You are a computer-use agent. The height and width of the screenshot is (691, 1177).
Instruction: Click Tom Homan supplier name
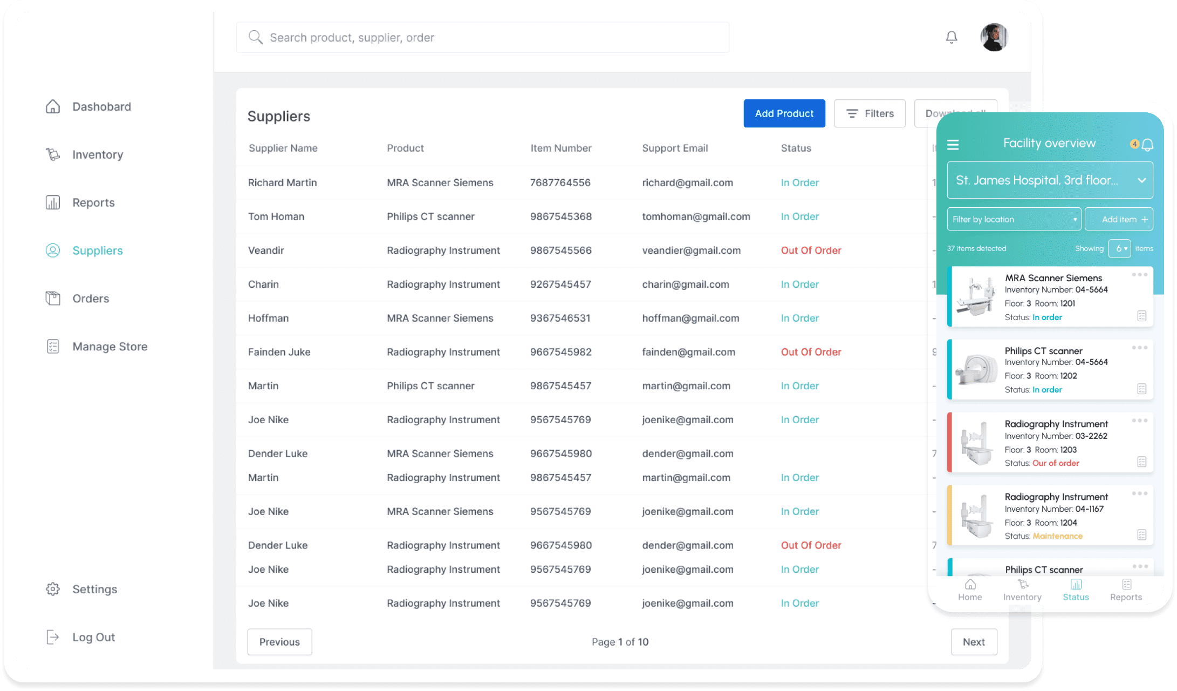pos(276,216)
